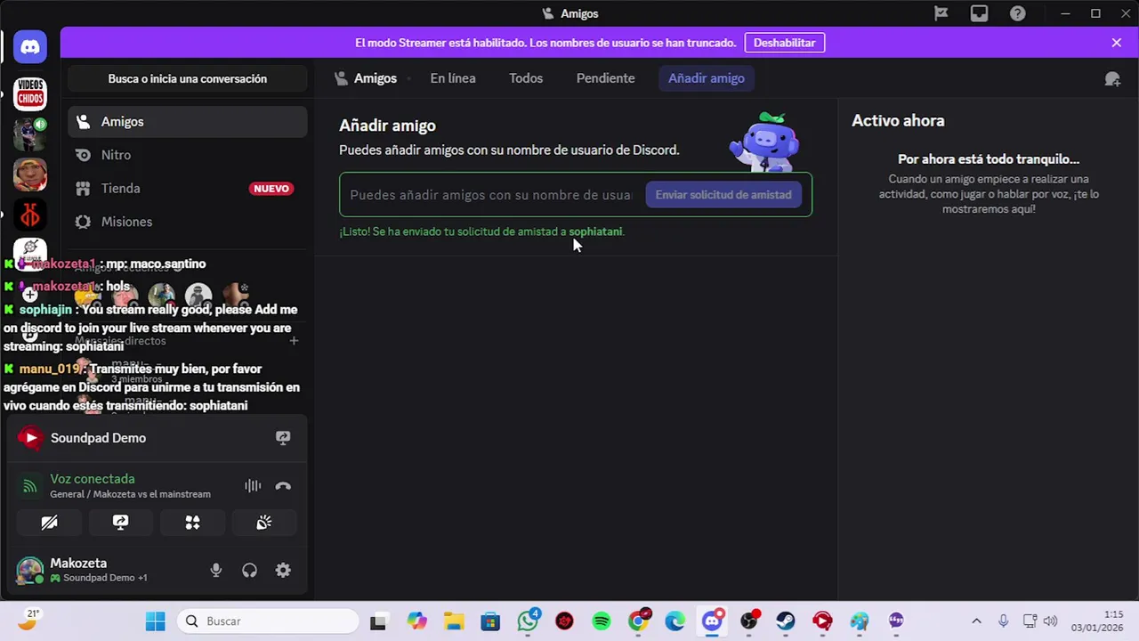Image resolution: width=1139 pixels, height=641 pixels.
Task: Open Microsoft Edge from the taskbar
Action: click(675, 621)
